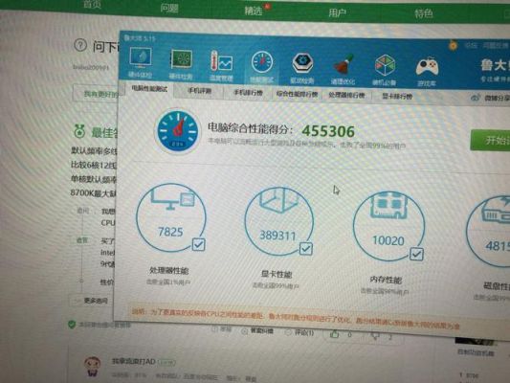
Task: Click the overall score 455306
Action: click(x=328, y=131)
